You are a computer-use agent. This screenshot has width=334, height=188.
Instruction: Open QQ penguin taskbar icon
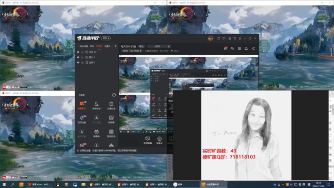click(x=58, y=185)
